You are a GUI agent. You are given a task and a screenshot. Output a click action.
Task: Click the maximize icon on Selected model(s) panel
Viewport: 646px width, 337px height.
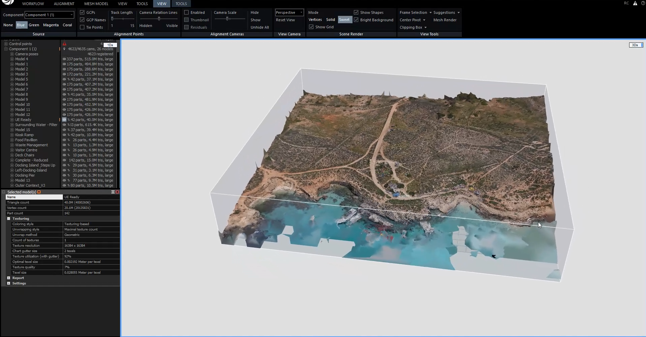point(113,192)
